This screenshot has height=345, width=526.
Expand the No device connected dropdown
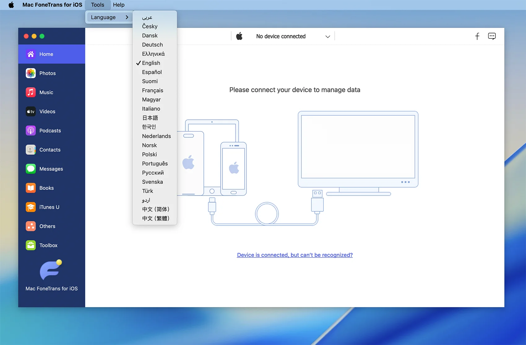[x=327, y=37]
